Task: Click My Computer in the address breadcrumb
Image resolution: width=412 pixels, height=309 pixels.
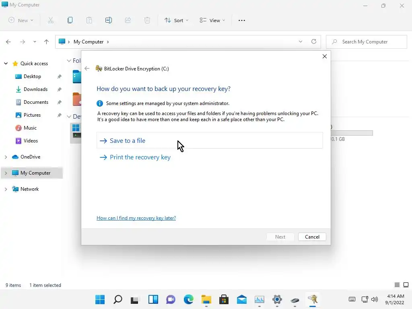Action: click(x=89, y=42)
